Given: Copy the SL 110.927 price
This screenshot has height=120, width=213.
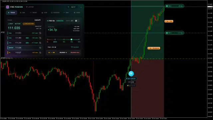Looking at the screenshot, I should coord(40,52).
